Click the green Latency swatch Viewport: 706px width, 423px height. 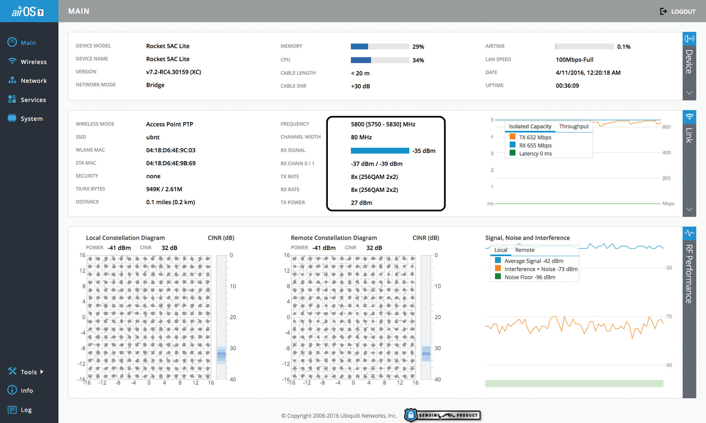pyautogui.click(x=512, y=153)
